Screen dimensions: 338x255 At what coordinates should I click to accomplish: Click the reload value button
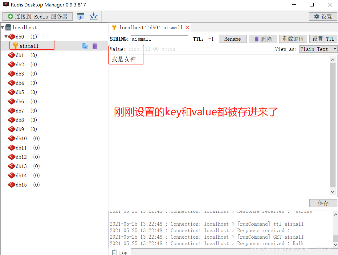[x=293, y=39]
